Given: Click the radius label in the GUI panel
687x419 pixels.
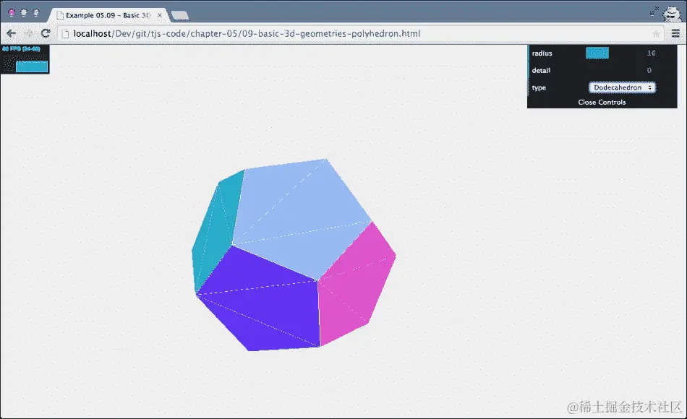Looking at the screenshot, I should click(x=543, y=53).
